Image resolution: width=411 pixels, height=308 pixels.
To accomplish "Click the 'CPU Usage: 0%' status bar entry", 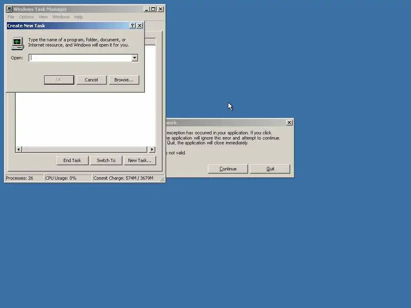I will [68, 178].
